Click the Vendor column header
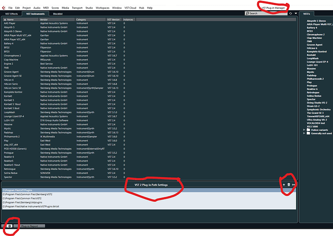Image resolution: width=333 pixels, height=236 pixels. (x=56, y=19)
